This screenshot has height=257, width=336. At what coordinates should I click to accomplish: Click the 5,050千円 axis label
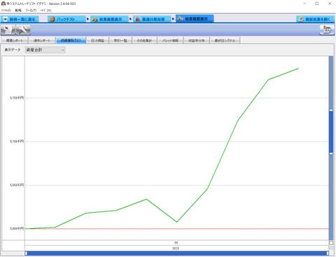17,185
